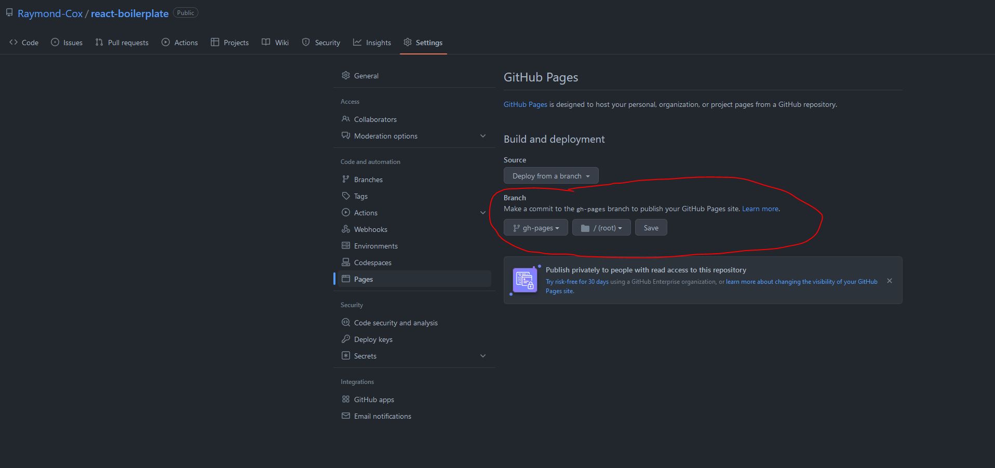Open Collaborators settings page

point(414,119)
